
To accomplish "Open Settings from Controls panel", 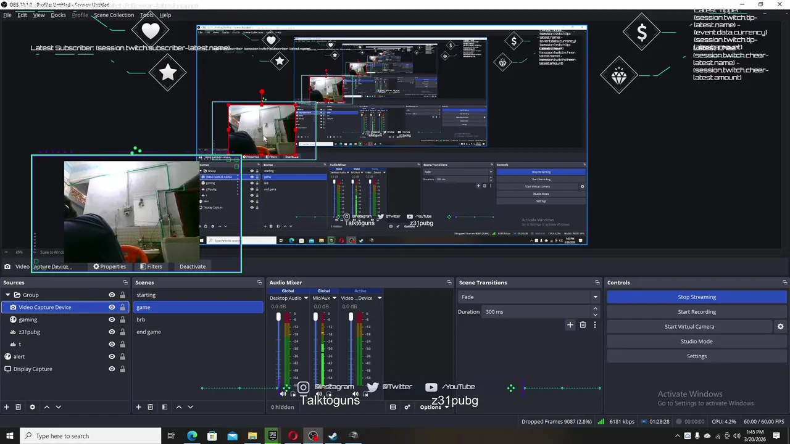I will click(x=697, y=356).
